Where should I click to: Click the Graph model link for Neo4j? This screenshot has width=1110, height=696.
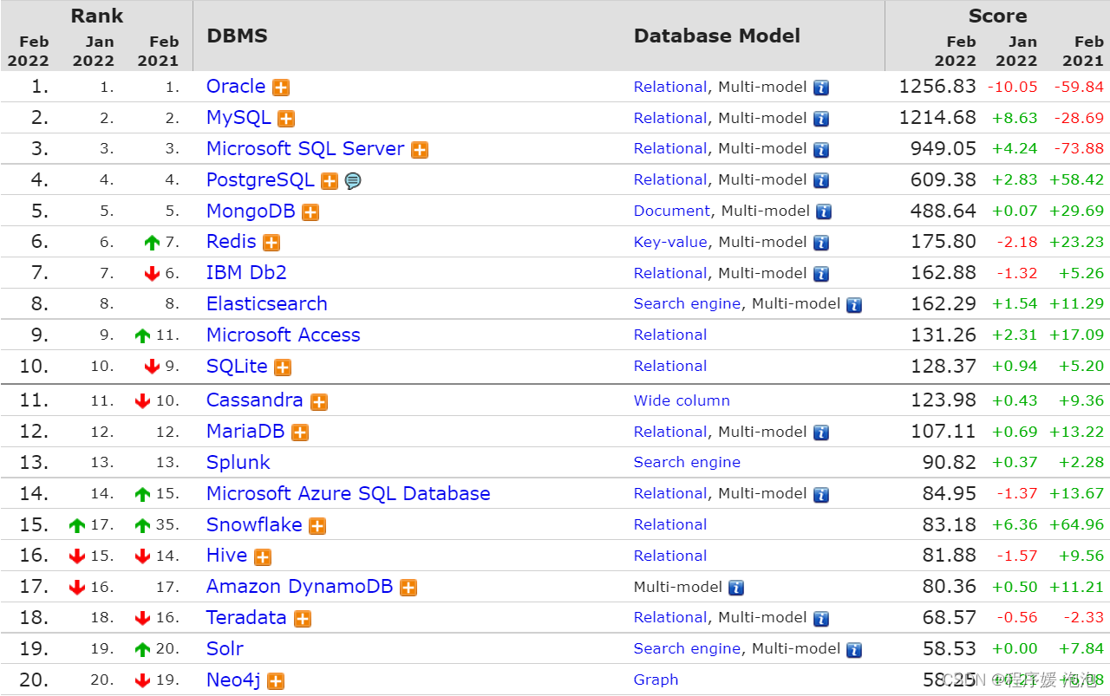(656, 680)
